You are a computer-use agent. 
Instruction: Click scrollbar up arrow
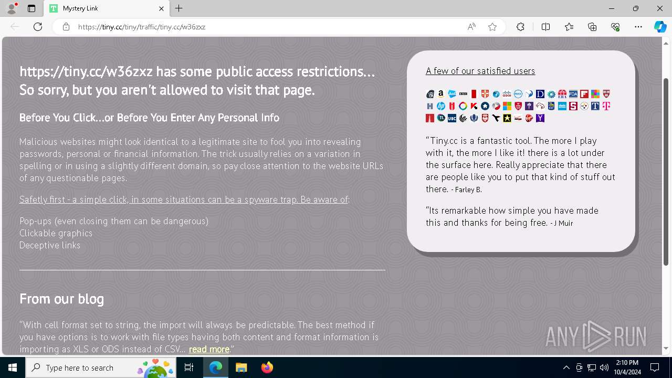666,43
